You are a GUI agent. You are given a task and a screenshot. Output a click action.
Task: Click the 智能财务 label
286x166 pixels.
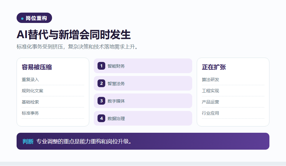tap(116, 66)
